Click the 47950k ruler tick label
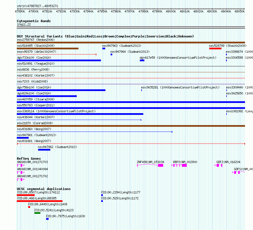 coord(102,11)
